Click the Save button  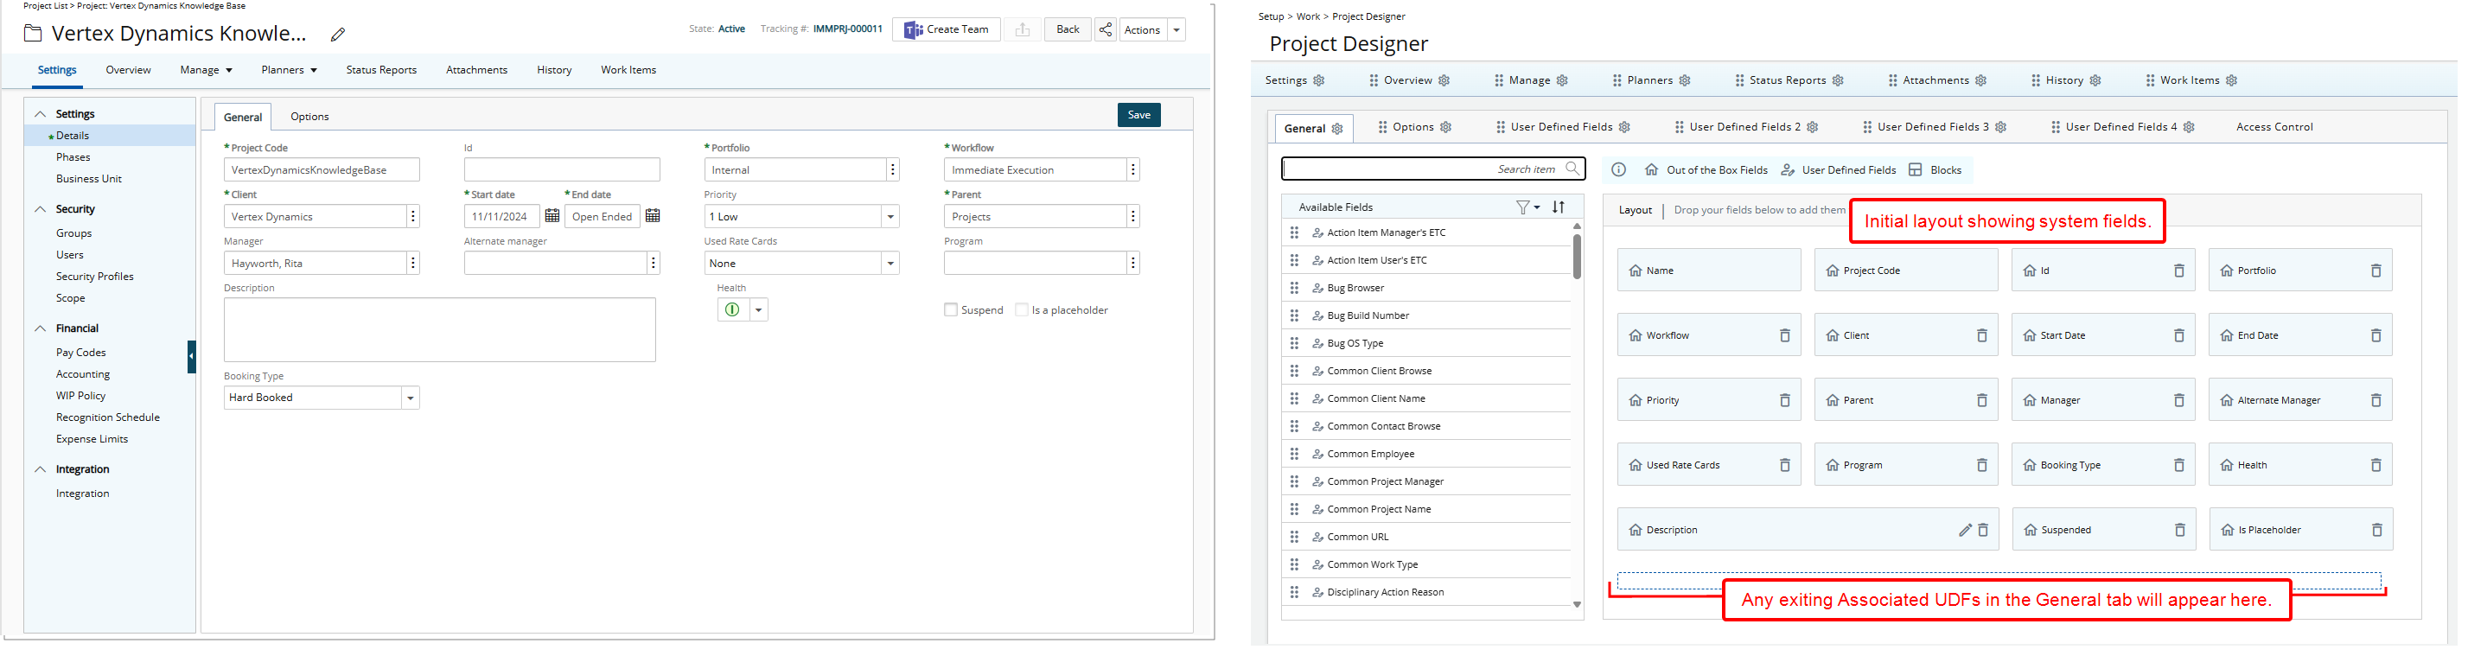pyautogui.click(x=1138, y=115)
